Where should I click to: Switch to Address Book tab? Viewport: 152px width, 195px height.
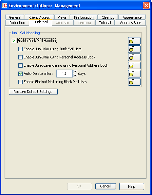click(x=131, y=23)
